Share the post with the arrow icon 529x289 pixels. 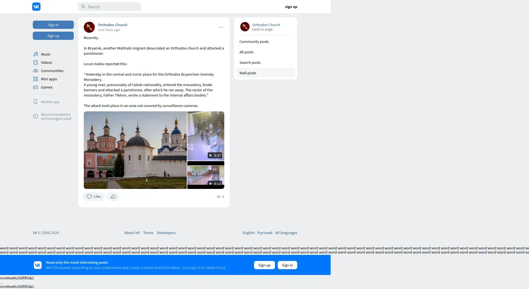[113, 197]
